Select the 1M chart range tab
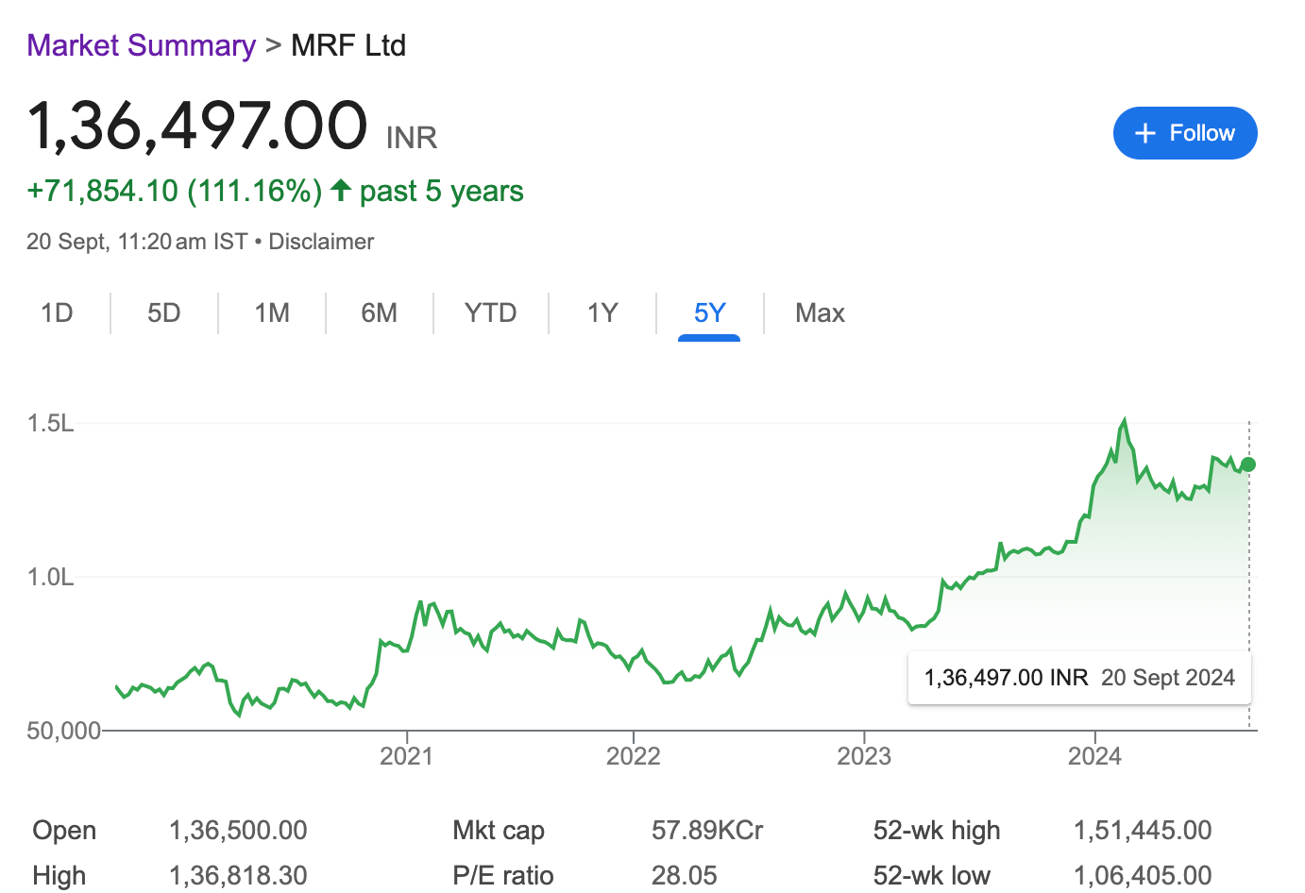Viewport: 1305px width, 893px height. [272, 313]
